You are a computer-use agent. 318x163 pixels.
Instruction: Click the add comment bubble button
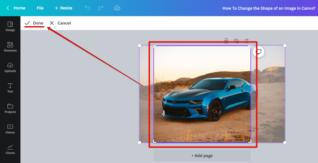(259, 52)
